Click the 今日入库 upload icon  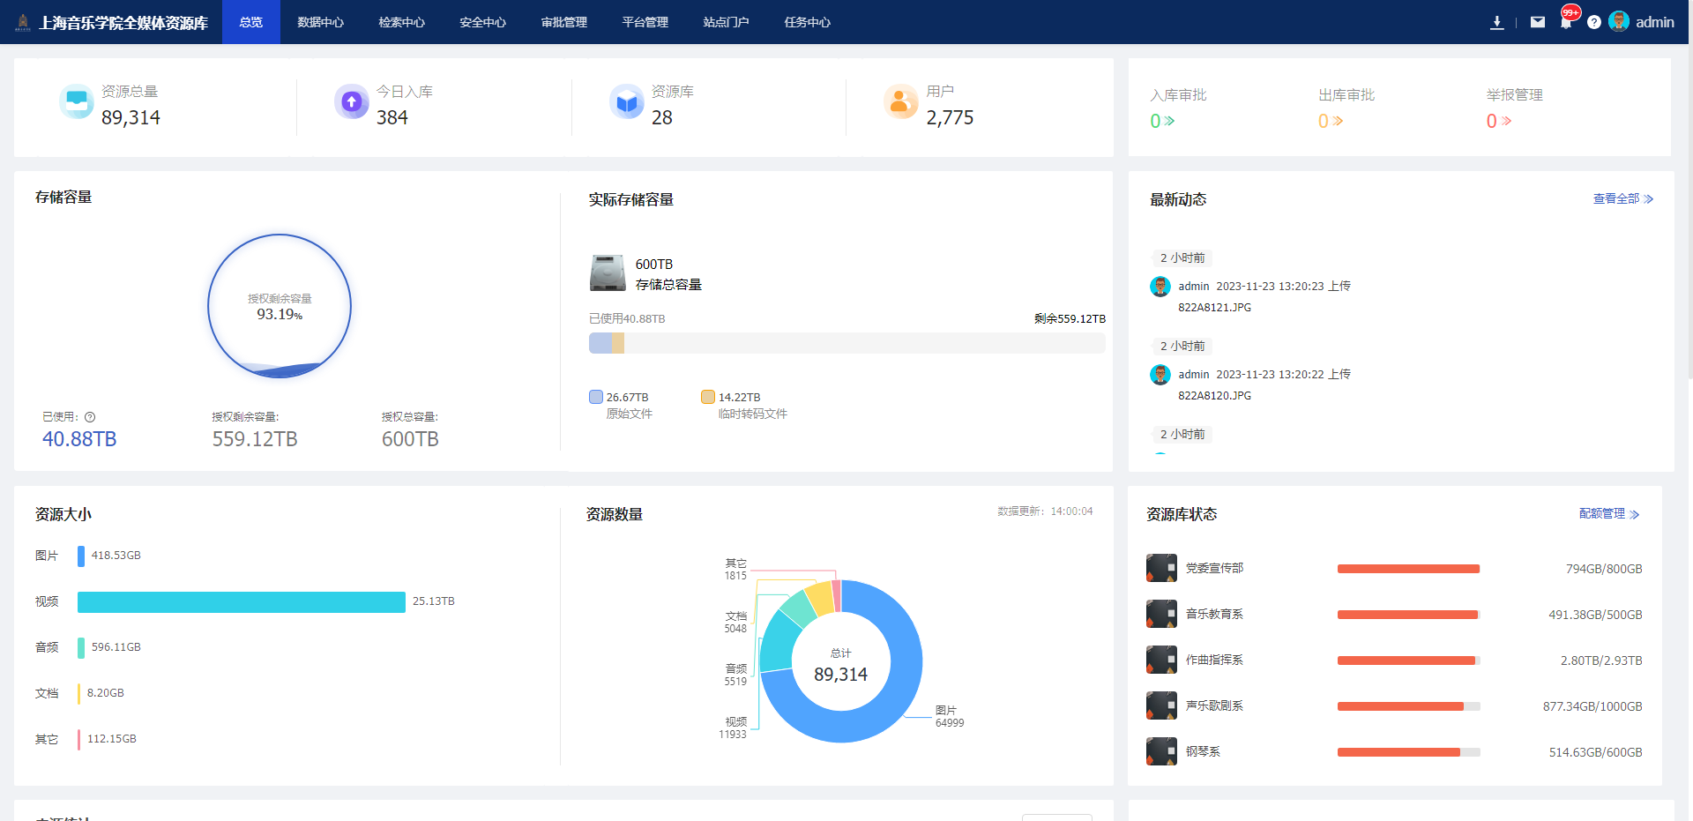click(x=351, y=102)
